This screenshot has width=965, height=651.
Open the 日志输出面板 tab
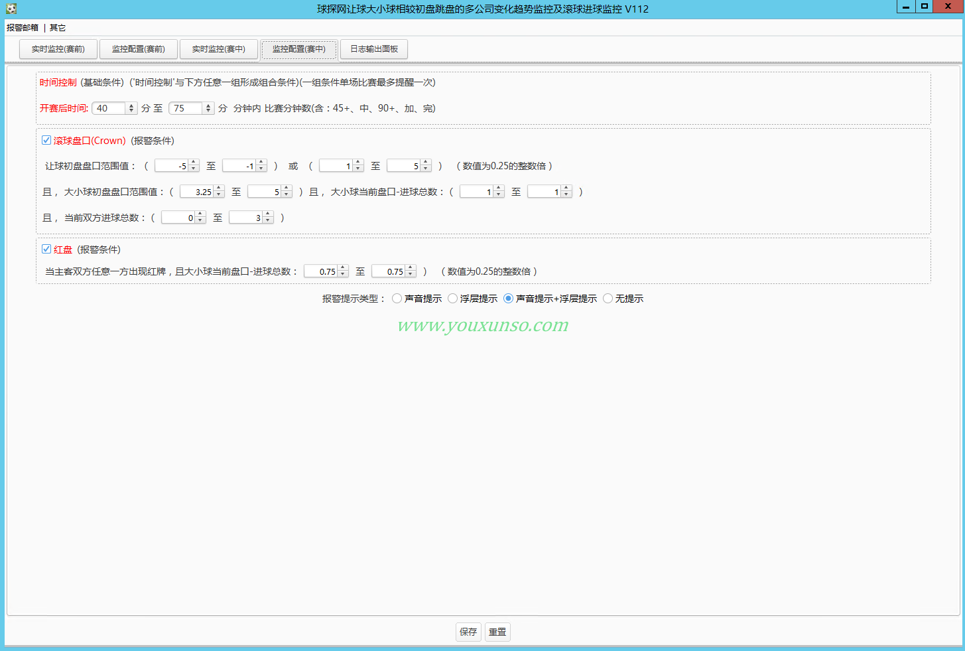[374, 49]
